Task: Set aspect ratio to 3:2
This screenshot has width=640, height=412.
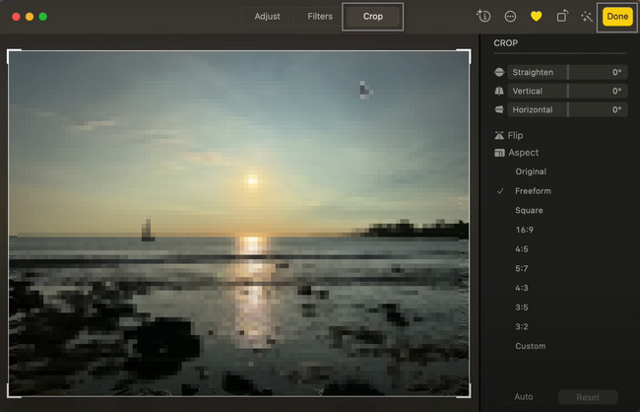Action: 521,327
